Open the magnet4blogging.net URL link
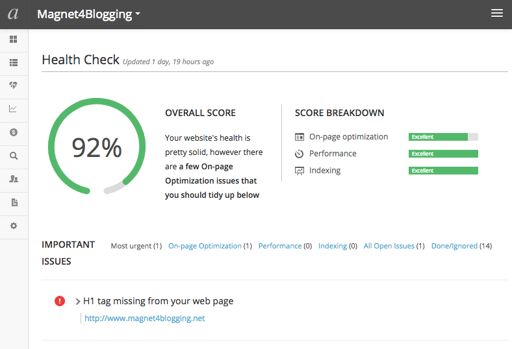 [x=145, y=319]
